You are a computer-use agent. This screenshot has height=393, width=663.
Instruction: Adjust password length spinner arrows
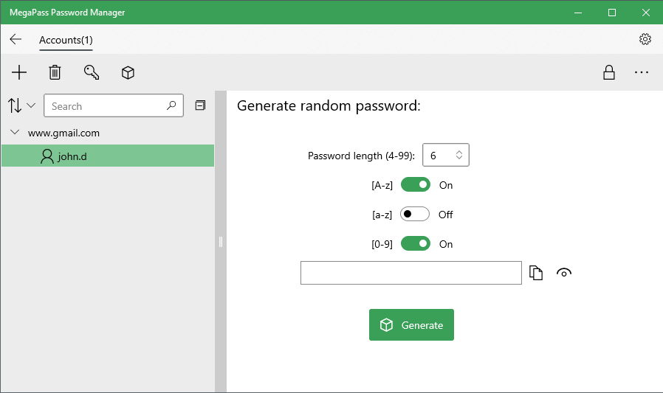tap(459, 155)
